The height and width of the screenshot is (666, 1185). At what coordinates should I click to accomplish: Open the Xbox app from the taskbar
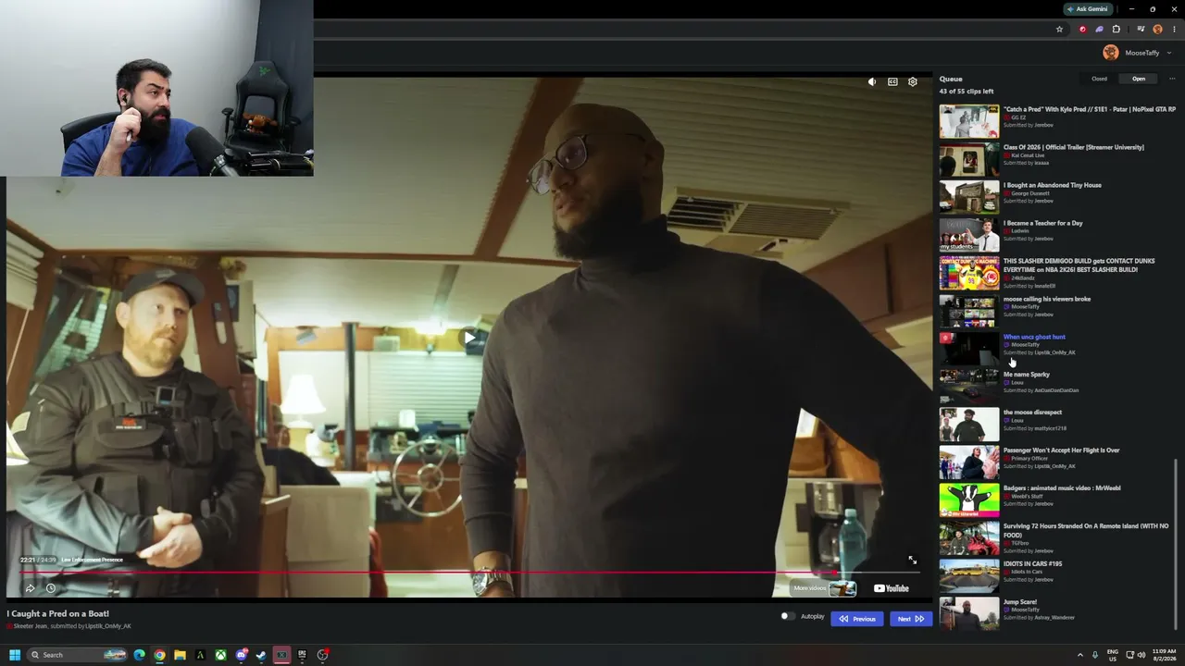221,655
